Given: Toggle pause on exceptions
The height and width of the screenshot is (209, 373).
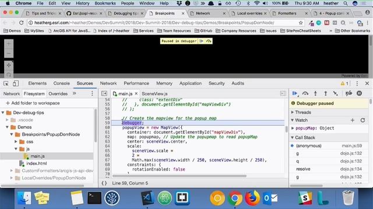Looking at the screenshot, I should pos(359,93).
